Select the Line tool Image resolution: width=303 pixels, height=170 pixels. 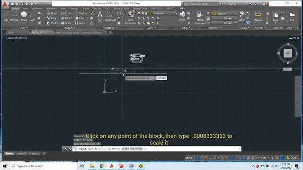[6, 16]
